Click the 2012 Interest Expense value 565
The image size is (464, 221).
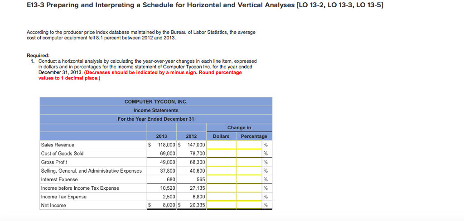pyautogui.click(x=201, y=179)
